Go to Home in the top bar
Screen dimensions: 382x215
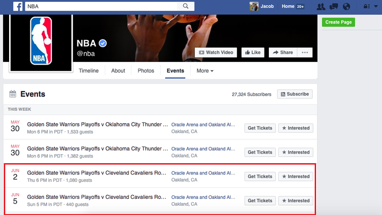coord(288,6)
